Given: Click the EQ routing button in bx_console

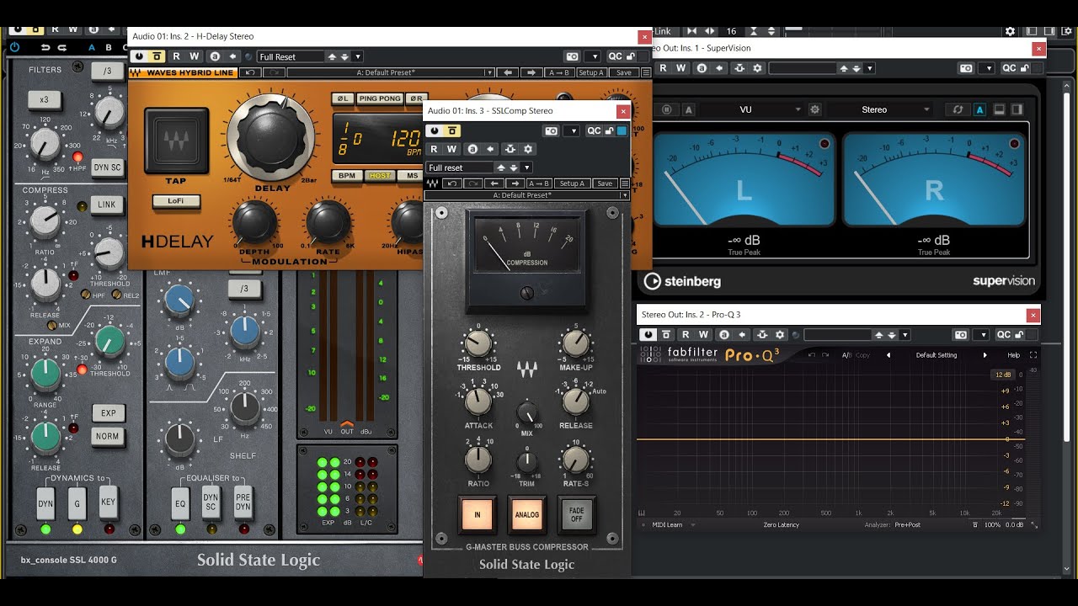Looking at the screenshot, I should pyautogui.click(x=180, y=503).
